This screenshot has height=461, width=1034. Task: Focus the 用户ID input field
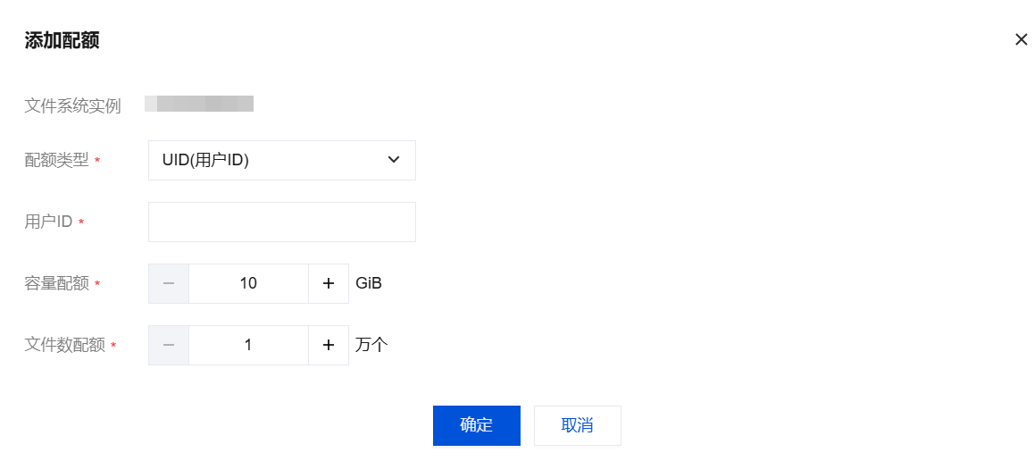pos(281,222)
